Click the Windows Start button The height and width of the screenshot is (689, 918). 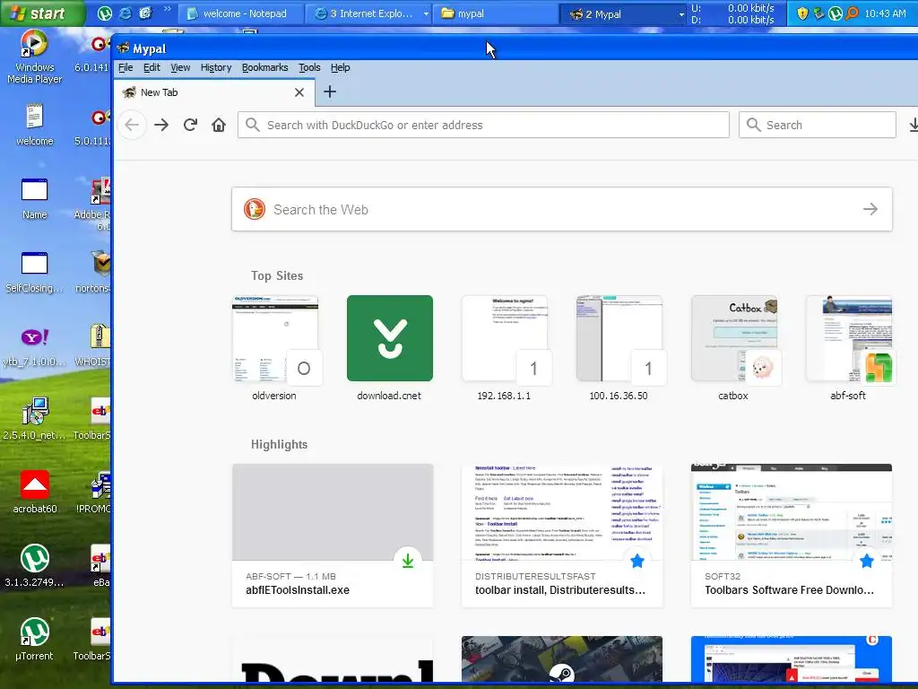(43, 13)
